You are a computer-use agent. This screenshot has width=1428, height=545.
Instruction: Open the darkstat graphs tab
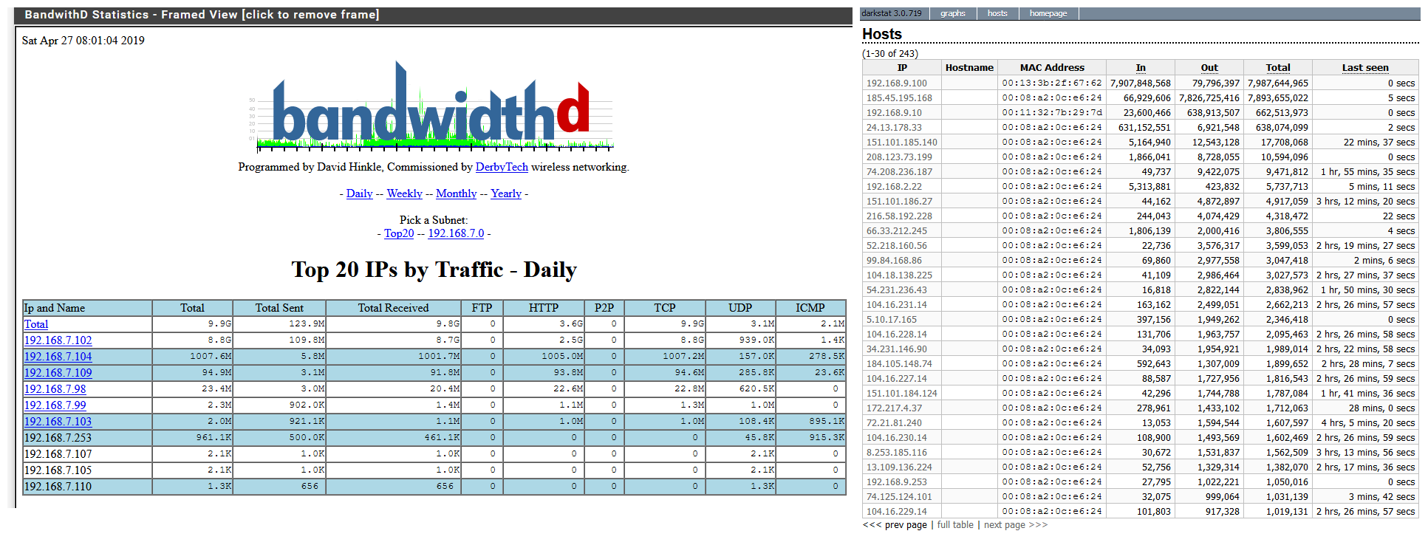953,13
